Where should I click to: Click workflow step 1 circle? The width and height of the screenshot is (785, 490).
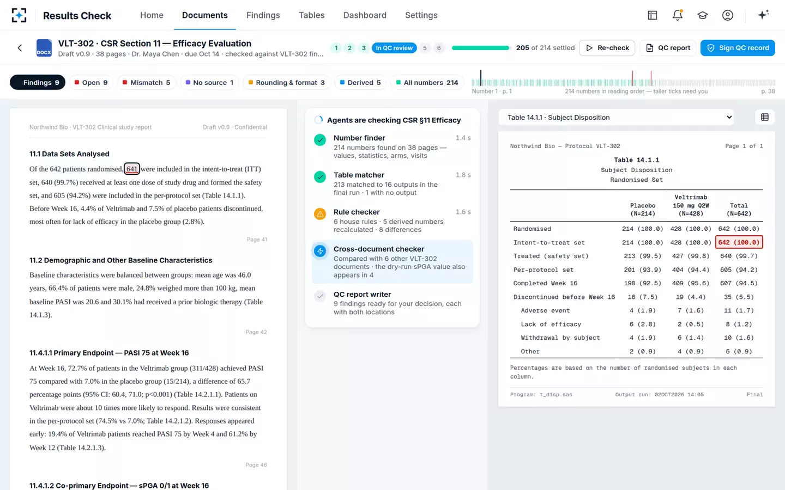tap(336, 48)
